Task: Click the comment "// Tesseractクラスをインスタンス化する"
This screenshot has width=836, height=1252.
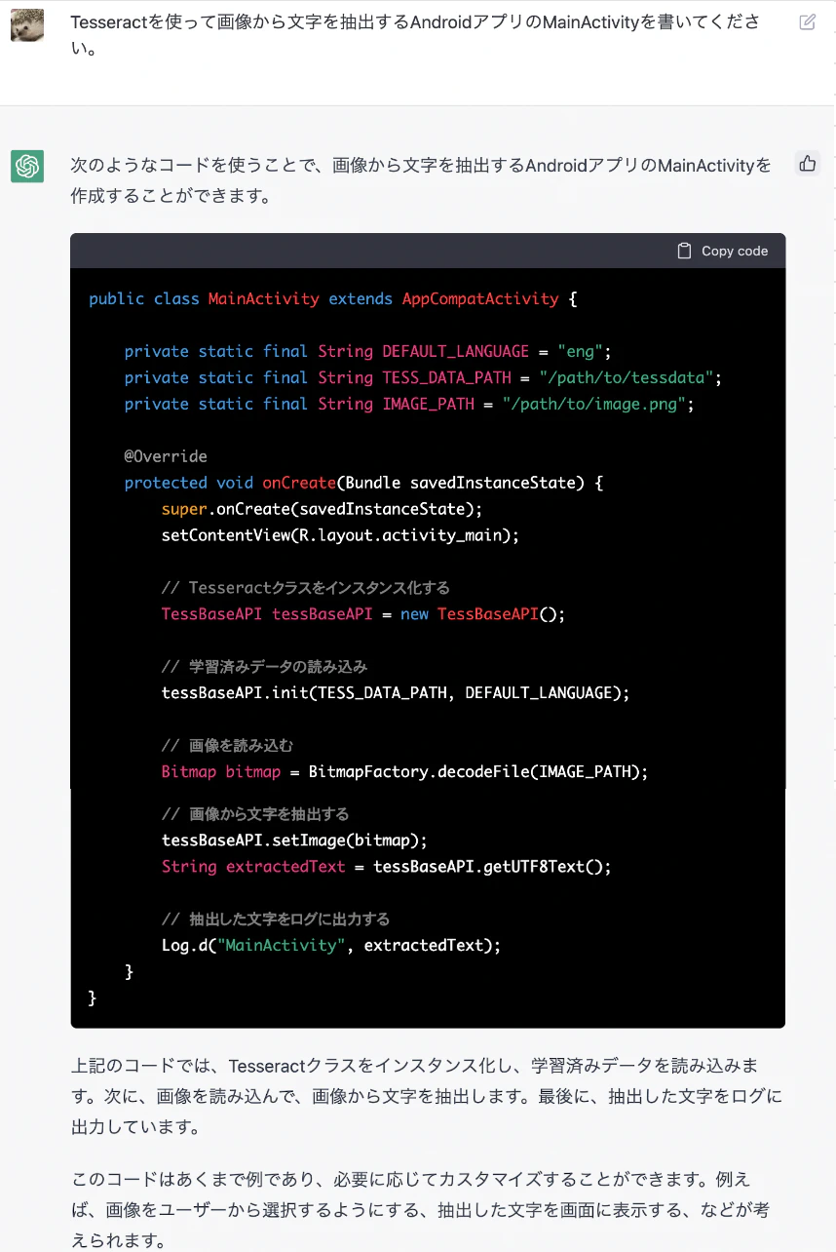Action: pyautogui.click(x=306, y=588)
